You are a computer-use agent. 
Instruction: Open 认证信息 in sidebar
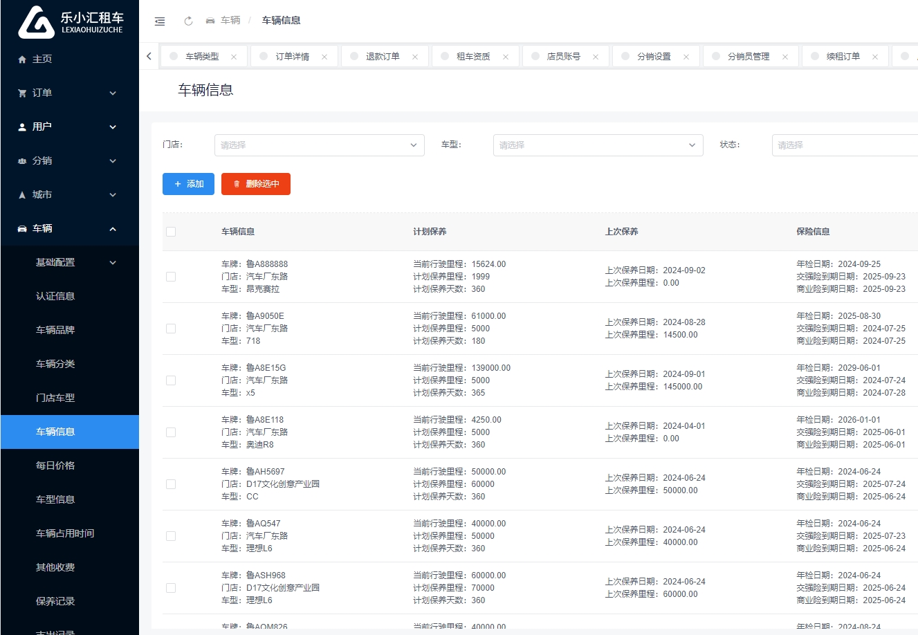pyautogui.click(x=70, y=297)
